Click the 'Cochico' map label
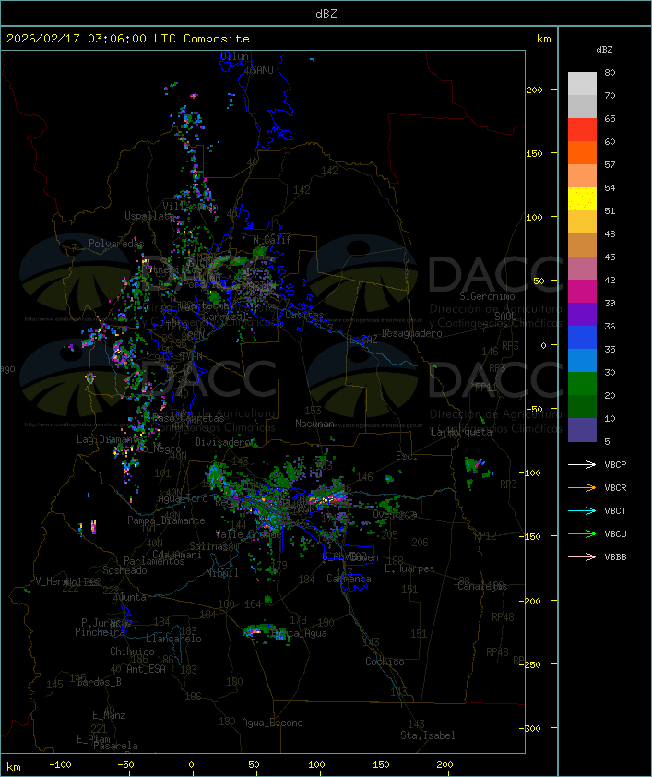 [385, 662]
